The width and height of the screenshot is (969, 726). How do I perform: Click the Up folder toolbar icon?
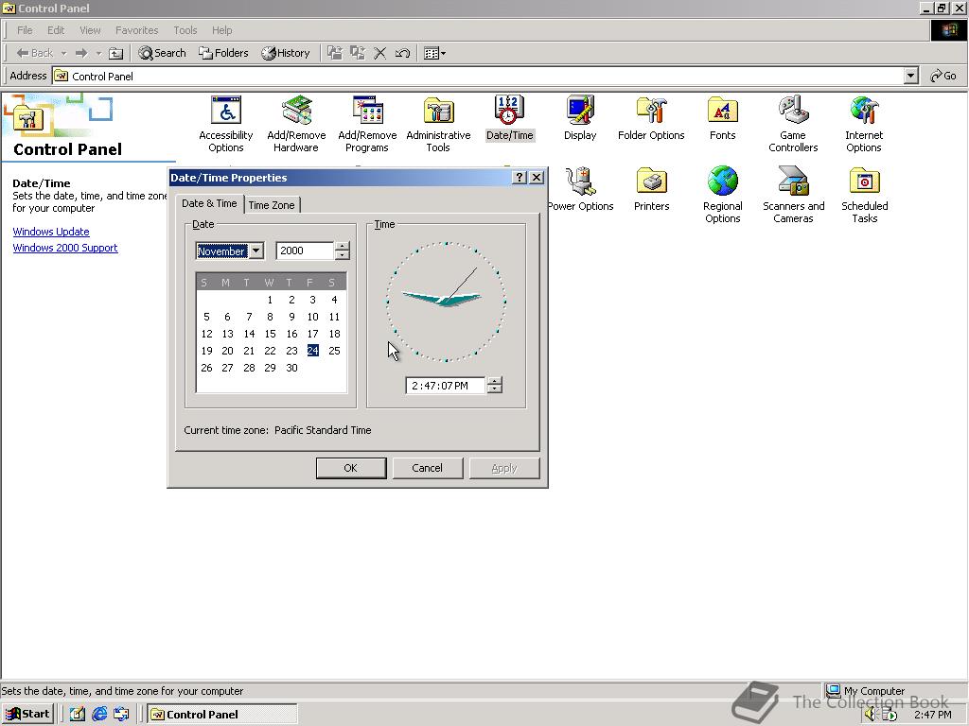coord(116,53)
